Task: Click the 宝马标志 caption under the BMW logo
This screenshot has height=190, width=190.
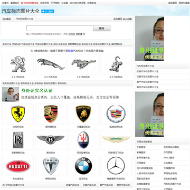Action: (83, 179)
